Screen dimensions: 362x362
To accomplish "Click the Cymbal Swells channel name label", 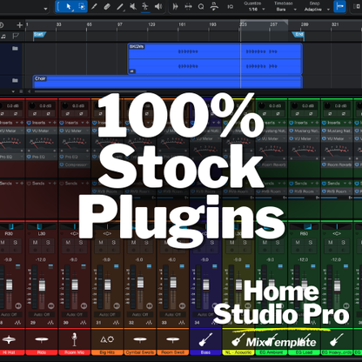I will point(140,352).
